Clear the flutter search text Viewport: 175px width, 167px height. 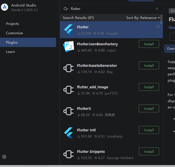pos(157,9)
